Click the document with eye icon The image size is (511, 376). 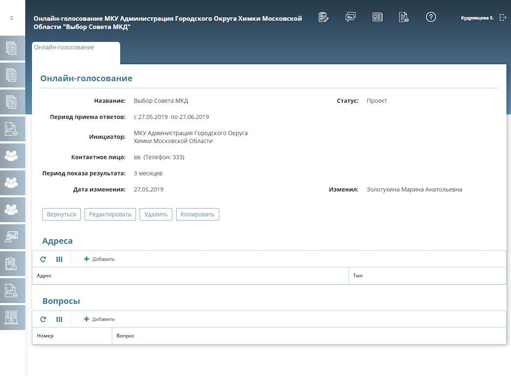(404, 17)
